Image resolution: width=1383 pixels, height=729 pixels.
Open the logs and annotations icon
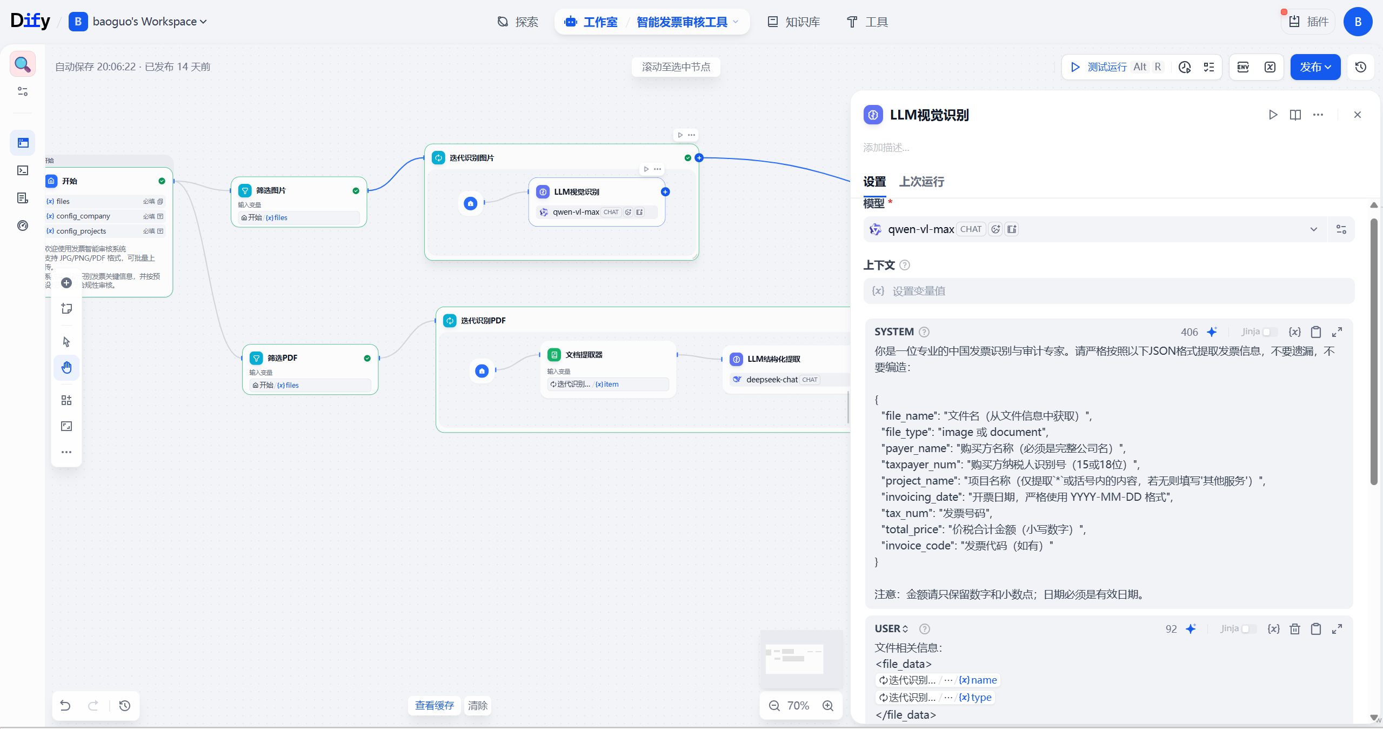pyautogui.click(x=23, y=198)
